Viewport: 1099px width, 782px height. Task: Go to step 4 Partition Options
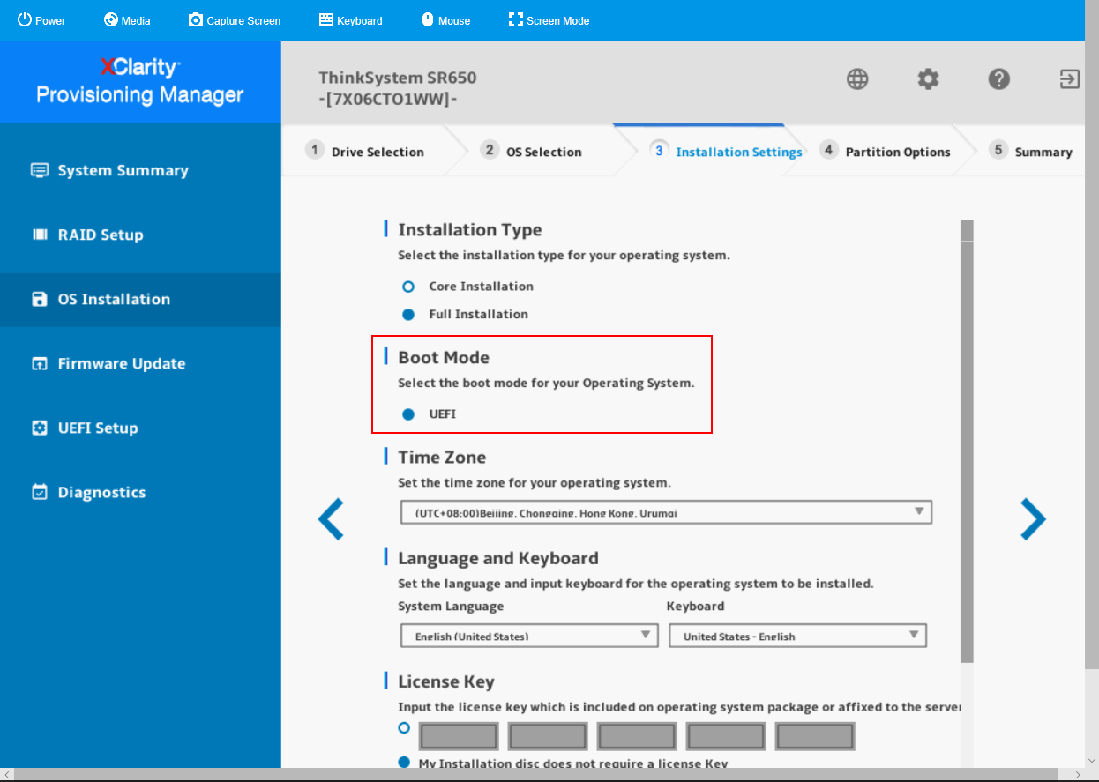point(885,151)
